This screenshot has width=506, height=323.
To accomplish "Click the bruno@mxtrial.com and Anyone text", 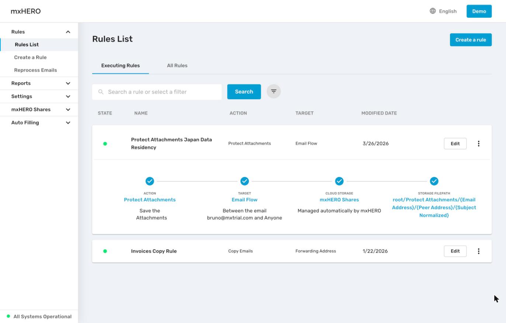I will click(245, 218).
